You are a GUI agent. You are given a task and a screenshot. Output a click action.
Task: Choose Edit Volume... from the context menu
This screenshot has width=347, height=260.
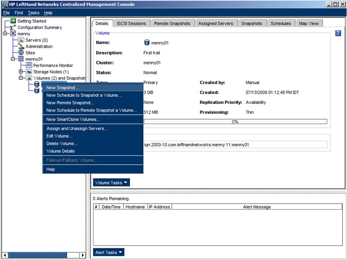pos(93,136)
